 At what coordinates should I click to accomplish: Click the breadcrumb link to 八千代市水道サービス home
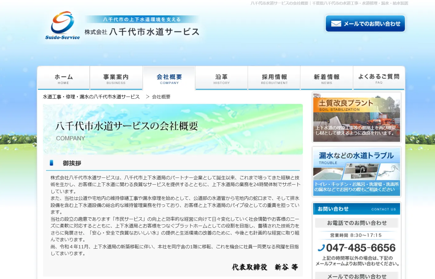pos(91,97)
